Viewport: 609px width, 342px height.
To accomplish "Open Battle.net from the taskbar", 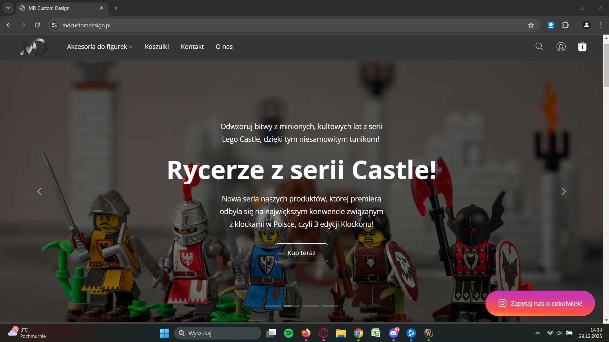I will pyautogui.click(x=411, y=333).
